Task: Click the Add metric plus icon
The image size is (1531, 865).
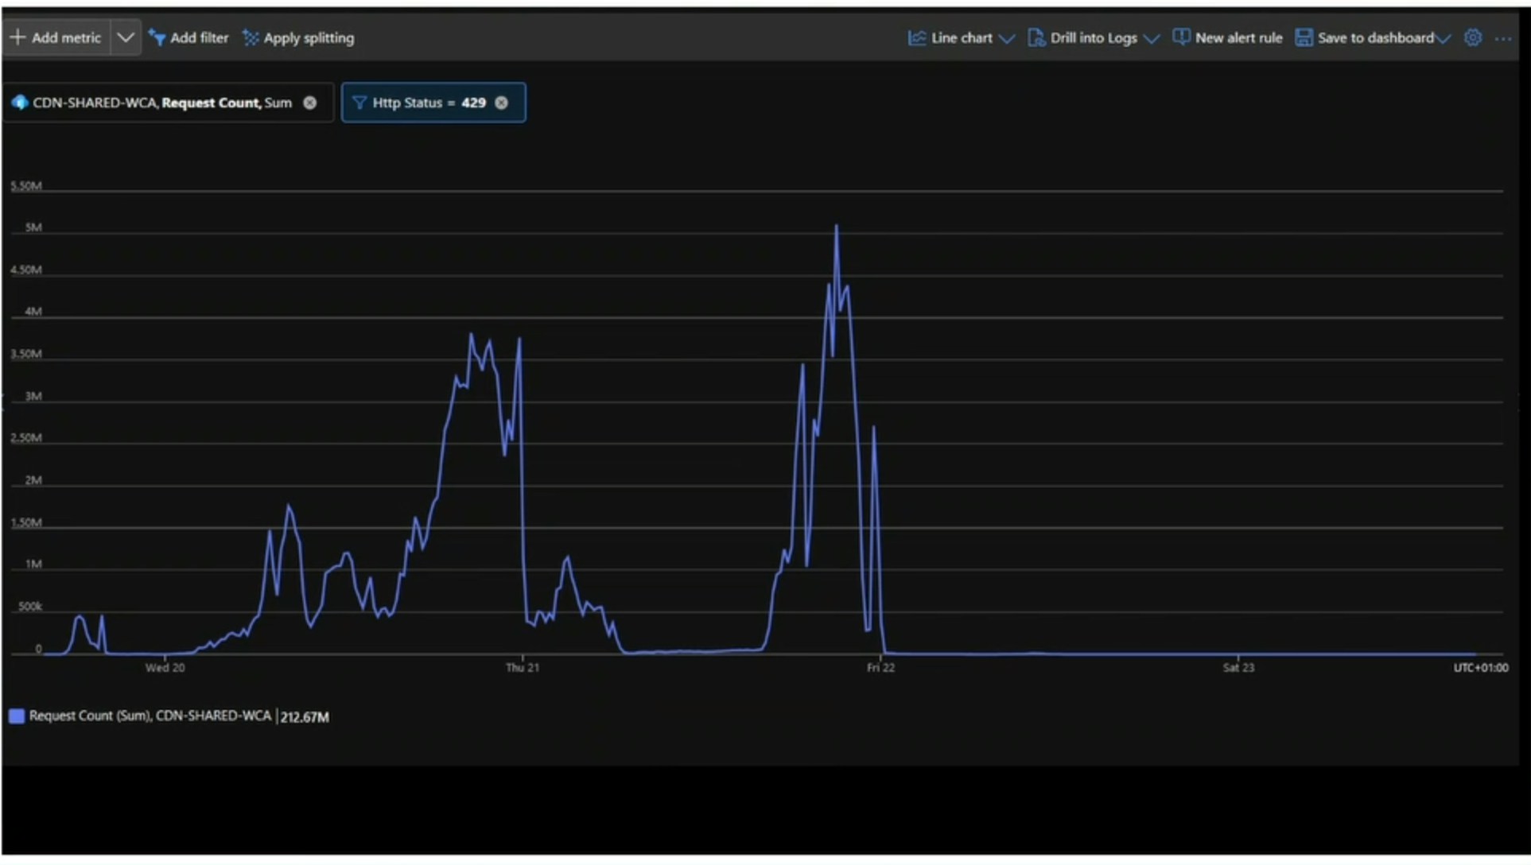Action: 17,37
